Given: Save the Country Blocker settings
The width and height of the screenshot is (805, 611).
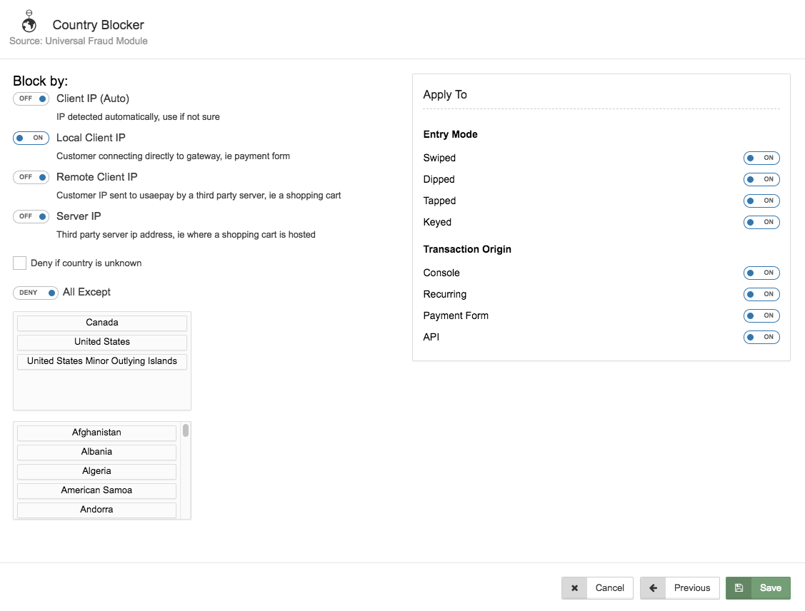Looking at the screenshot, I should pos(770,588).
